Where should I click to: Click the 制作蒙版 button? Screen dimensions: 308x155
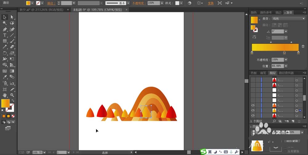tap(292, 141)
